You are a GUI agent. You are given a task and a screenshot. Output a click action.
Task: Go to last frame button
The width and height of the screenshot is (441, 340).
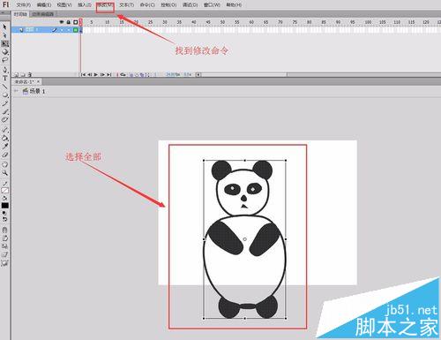(x=108, y=75)
